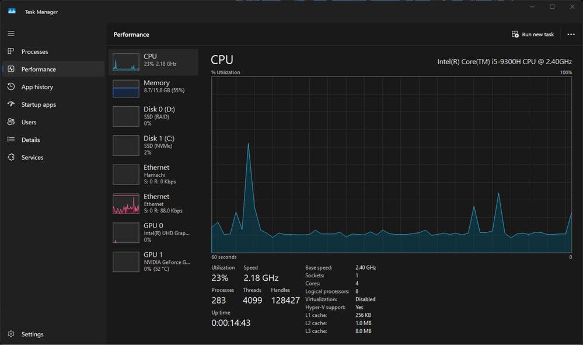Click the 23% utilization value
The height and width of the screenshot is (345, 583).
click(x=220, y=278)
